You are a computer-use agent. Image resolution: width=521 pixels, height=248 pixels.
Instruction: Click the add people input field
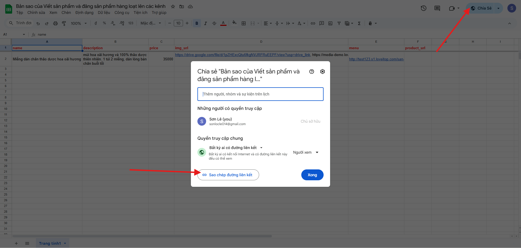pyautogui.click(x=260, y=94)
